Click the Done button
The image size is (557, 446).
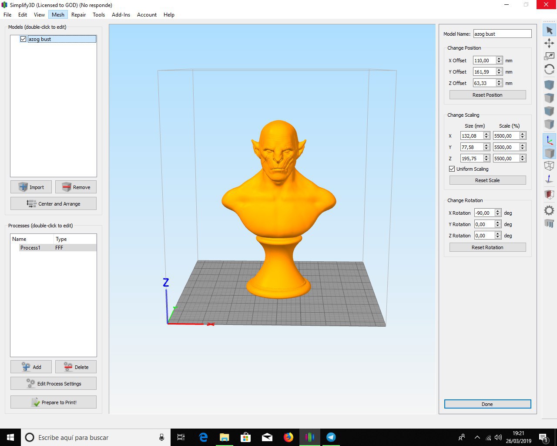487,404
